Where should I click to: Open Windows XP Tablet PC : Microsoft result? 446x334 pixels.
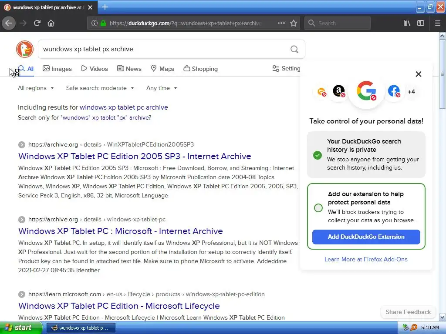120,231
